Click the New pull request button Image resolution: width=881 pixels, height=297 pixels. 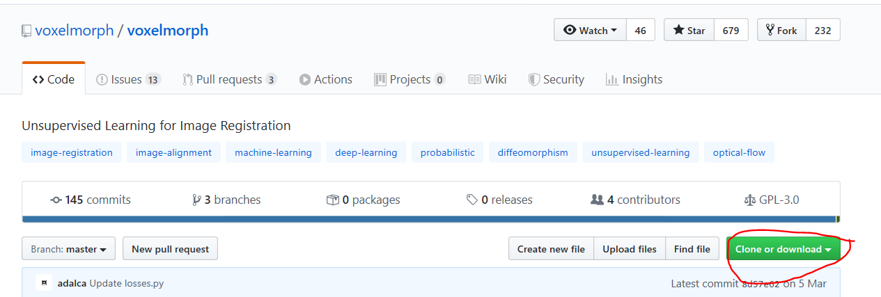pos(170,249)
